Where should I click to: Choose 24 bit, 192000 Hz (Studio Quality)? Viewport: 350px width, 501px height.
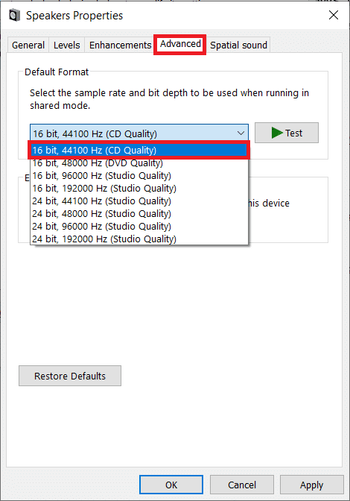[x=139, y=239]
